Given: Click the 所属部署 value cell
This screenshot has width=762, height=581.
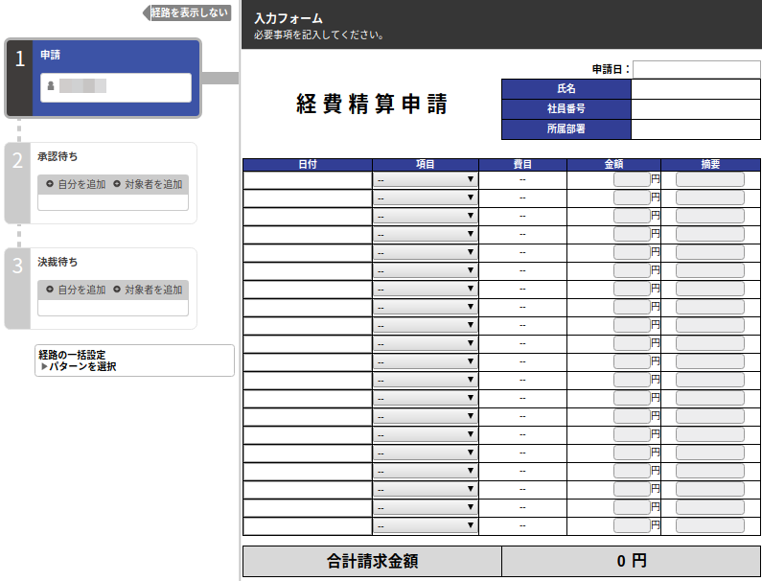Looking at the screenshot, I should tap(696, 129).
